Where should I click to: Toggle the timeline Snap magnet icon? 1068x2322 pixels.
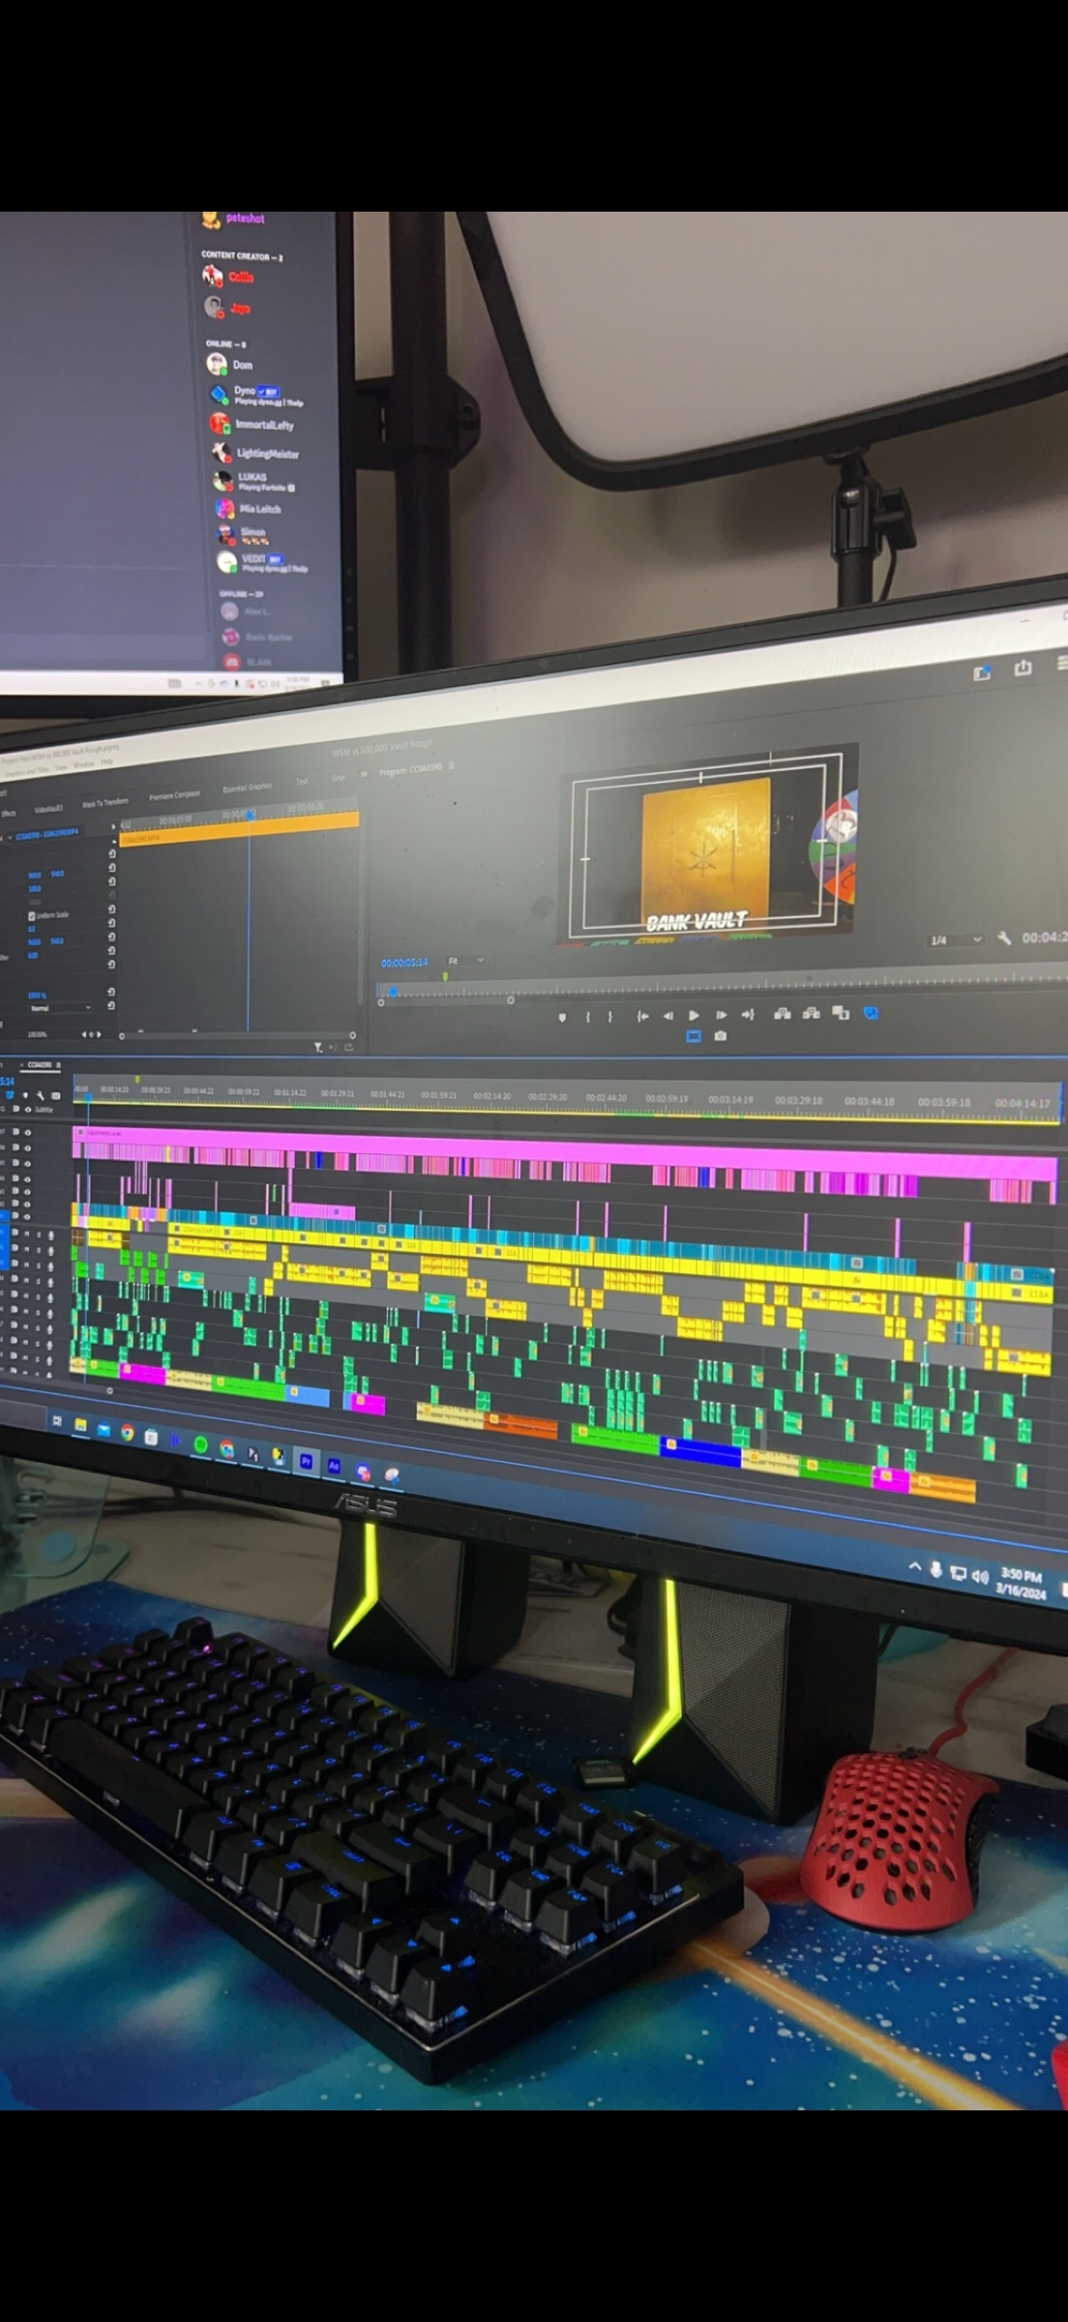coord(11,1095)
